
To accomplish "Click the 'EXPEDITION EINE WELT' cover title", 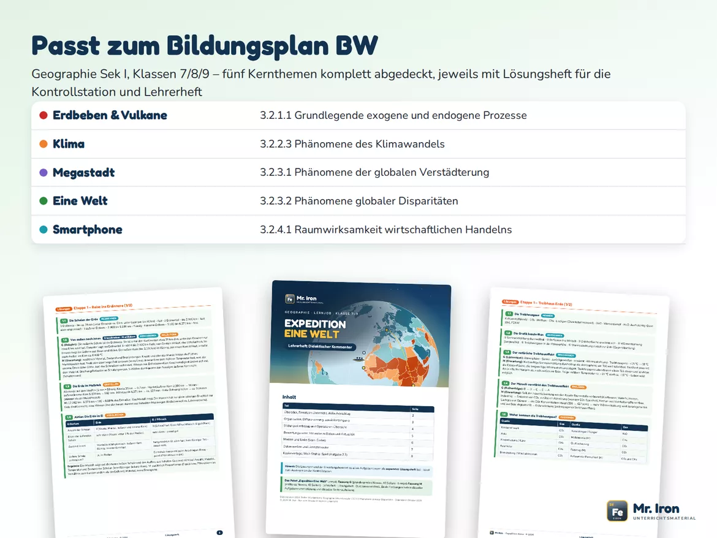I will [x=314, y=328].
